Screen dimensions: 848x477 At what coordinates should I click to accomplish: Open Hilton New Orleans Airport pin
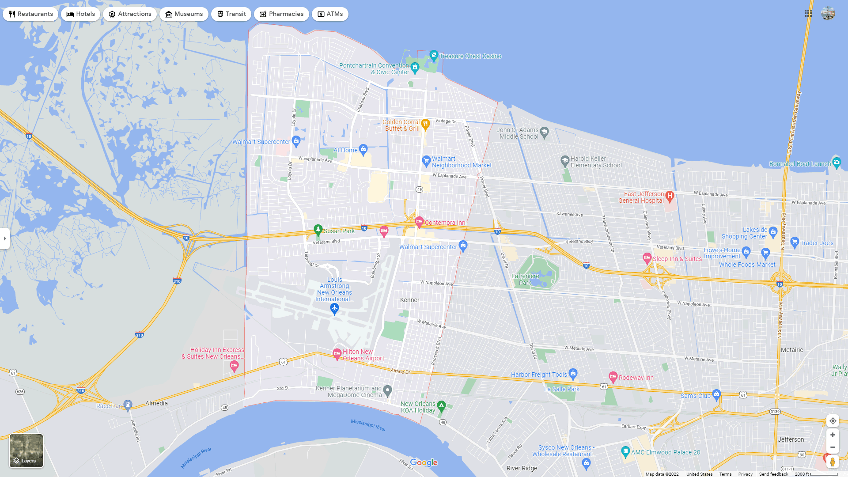tap(337, 353)
